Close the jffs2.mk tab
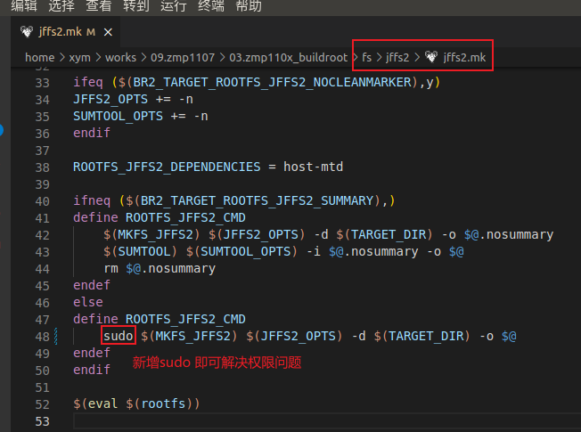This screenshot has height=432, width=581. point(108,32)
